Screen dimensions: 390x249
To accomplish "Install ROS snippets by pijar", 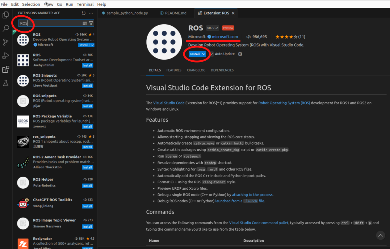I will [x=88, y=106].
